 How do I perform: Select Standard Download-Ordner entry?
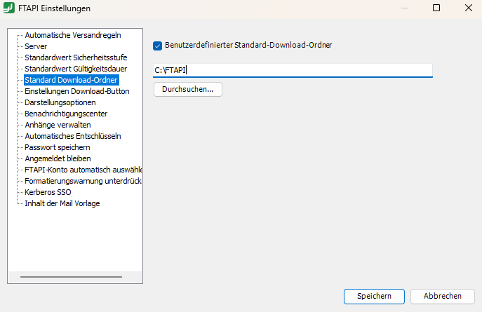coord(71,80)
